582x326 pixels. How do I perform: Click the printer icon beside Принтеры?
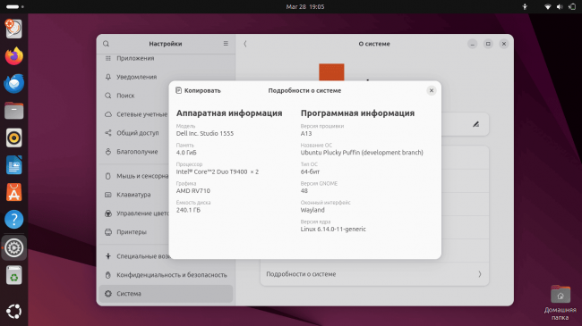(108, 232)
